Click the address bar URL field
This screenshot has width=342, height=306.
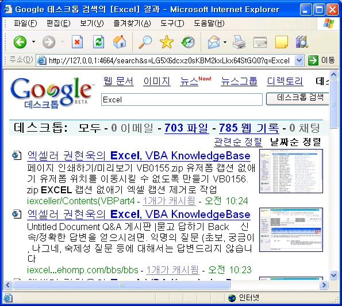coord(169,60)
